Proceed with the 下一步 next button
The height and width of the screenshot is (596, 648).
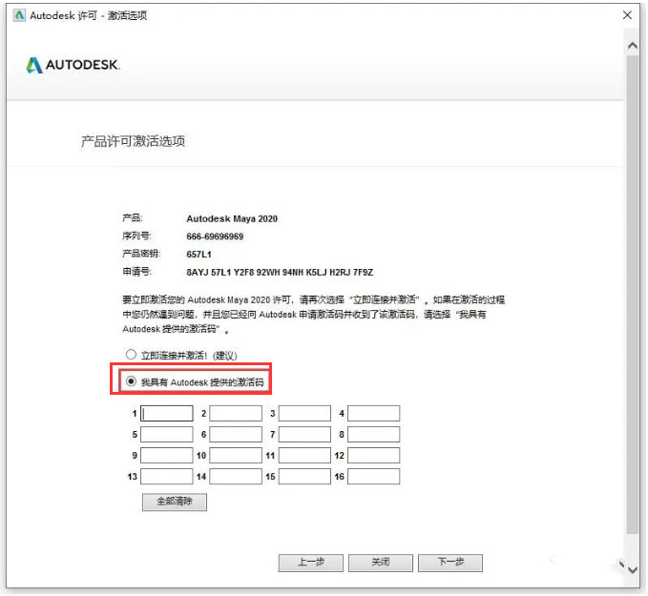pyautogui.click(x=450, y=563)
